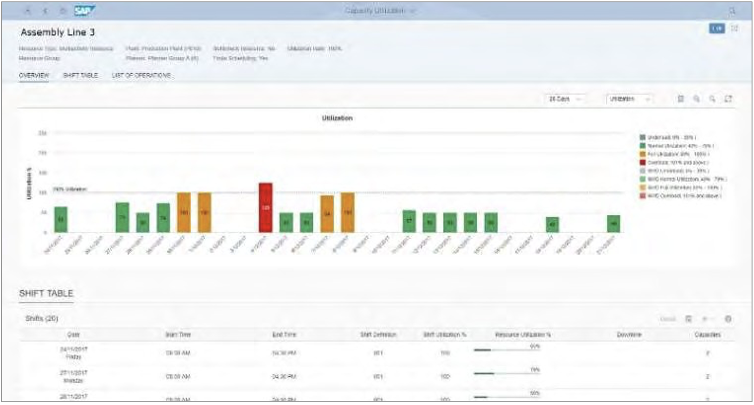The height and width of the screenshot is (405, 754).
Task: Open the search icon in header
Action: coord(732,11)
